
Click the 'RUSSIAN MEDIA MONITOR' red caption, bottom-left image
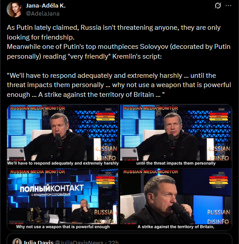37,172
